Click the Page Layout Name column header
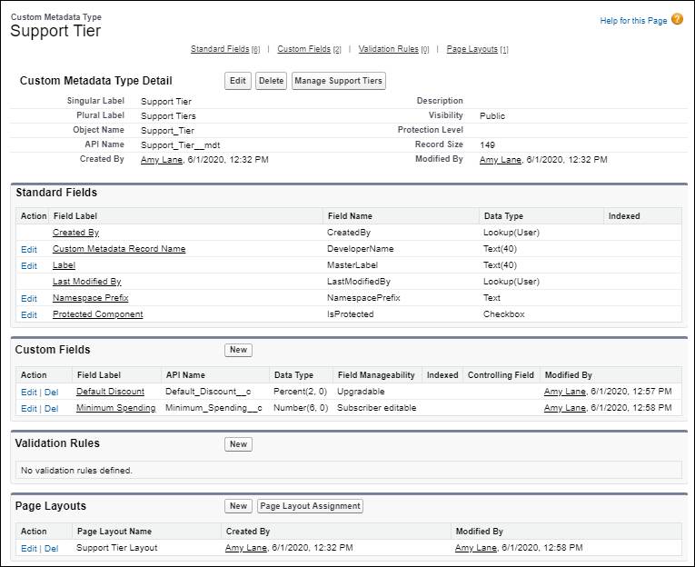Image resolution: width=695 pixels, height=567 pixels. [x=114, y=531]
